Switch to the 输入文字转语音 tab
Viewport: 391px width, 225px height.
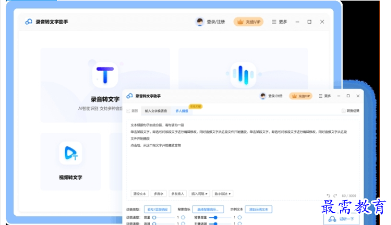[x=156, y=111]
